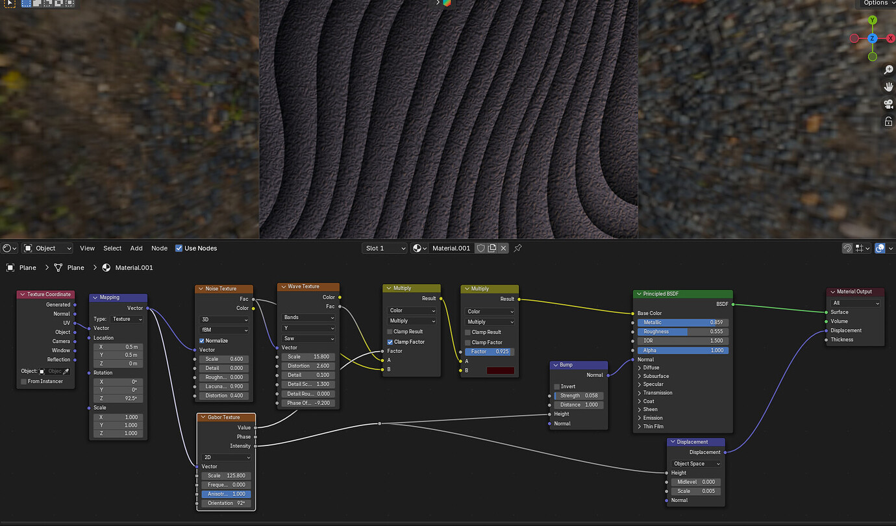Click the Material.001 name field
This screenshot has width=896, height=526.
click(451, 248)
